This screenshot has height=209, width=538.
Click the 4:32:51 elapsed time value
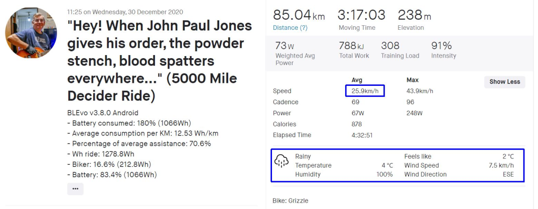tap(363, 135)
